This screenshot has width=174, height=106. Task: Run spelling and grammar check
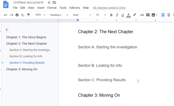click(x=23, y=15)
